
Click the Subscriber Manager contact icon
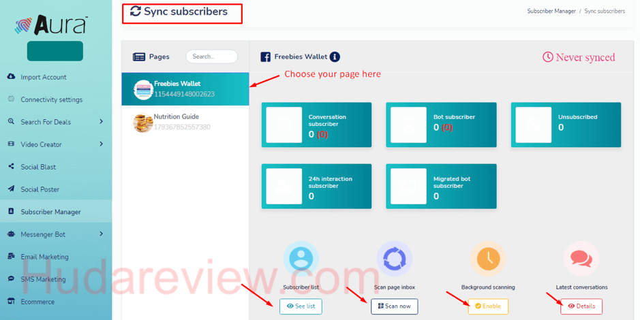click(x=12, y=211)
